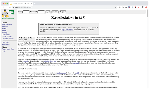The image size is (150, 90).
Task: Open the Chrome profile avatar
Action: click(x=143, y=7)
